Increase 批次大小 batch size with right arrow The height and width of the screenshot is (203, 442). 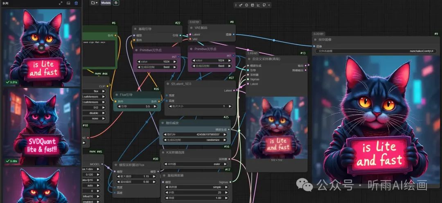[230, 106]
